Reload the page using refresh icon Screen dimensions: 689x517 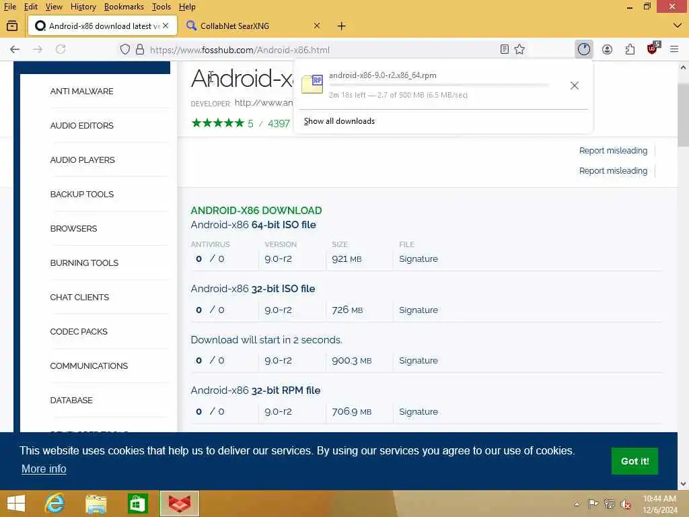tap(61, 49)
